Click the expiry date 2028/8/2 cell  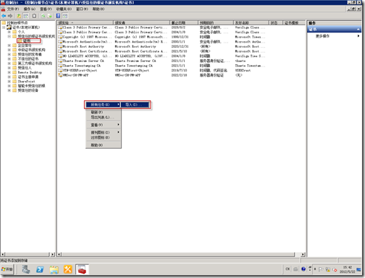coord(178,27)
